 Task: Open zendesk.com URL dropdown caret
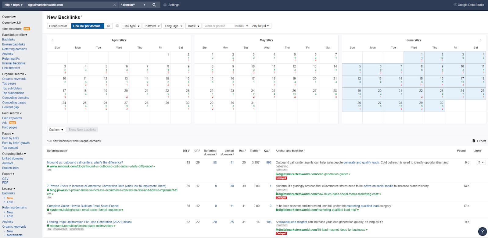(154, 167)
